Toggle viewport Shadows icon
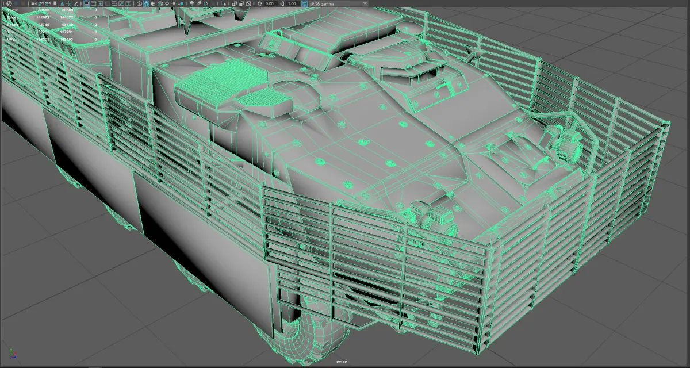This screenshot has width=690, height=368. point(181,3)
